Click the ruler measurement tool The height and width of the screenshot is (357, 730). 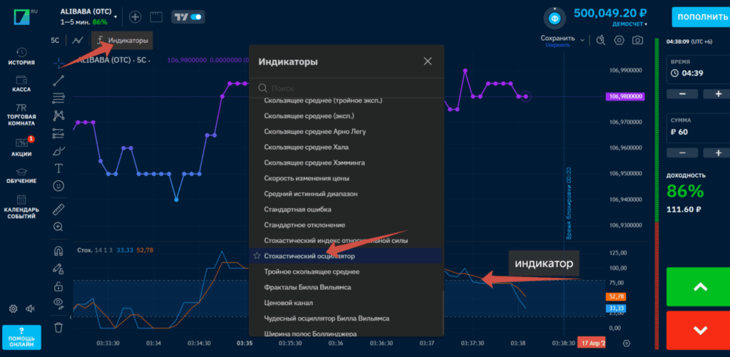click(x=58, y=209)
